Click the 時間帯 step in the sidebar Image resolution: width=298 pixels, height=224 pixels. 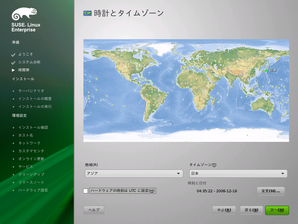[x=24, y=70]
